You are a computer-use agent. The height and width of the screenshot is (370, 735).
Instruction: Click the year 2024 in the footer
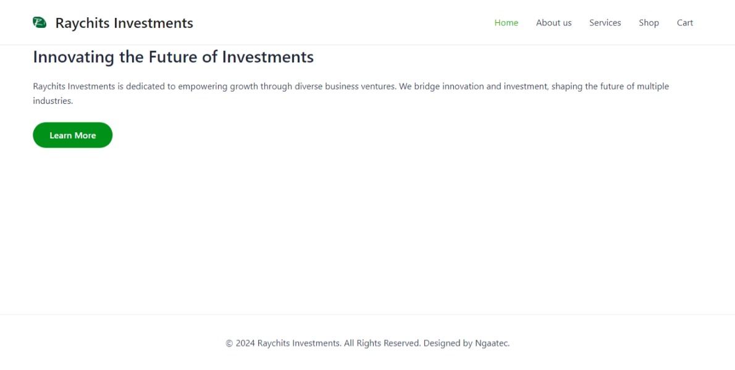[x=245, y=343]
